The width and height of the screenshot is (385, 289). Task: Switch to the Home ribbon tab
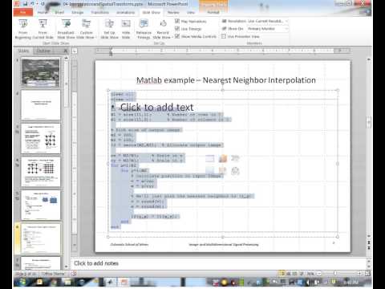click(x=43, y=12)
